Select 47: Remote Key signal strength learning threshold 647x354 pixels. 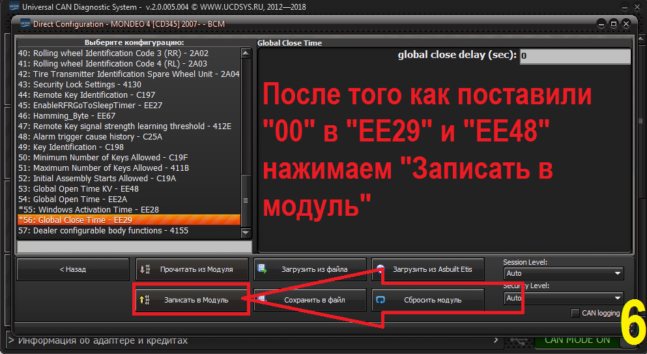click(129, 126)
